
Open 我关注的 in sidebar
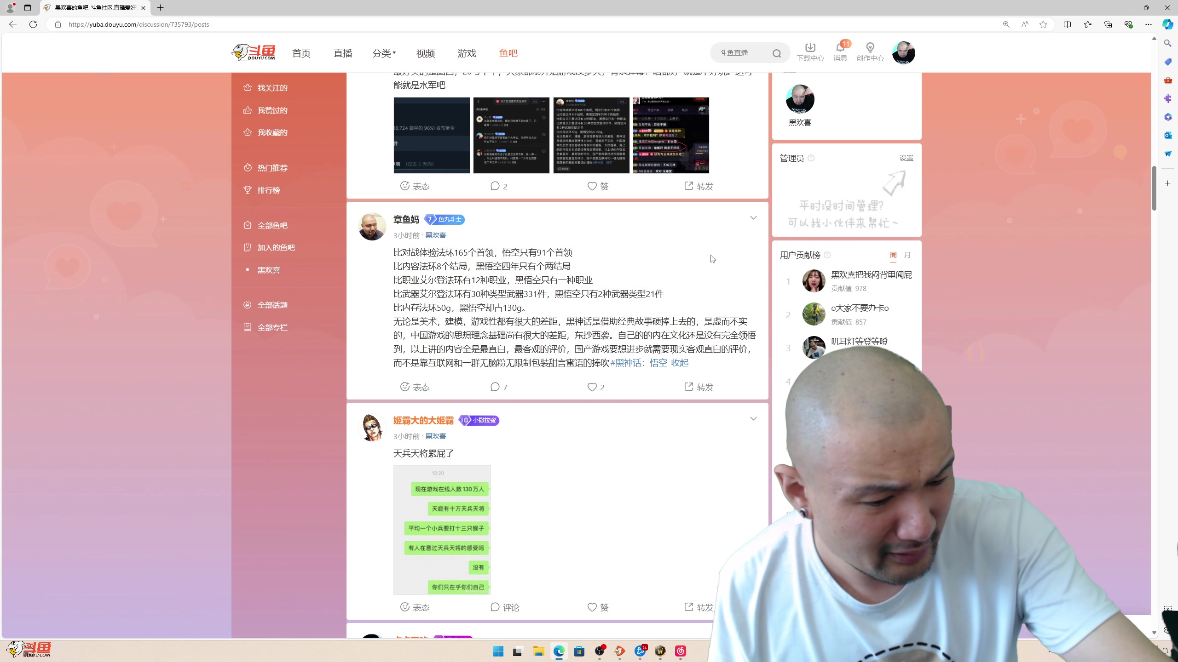pos(266,88)
